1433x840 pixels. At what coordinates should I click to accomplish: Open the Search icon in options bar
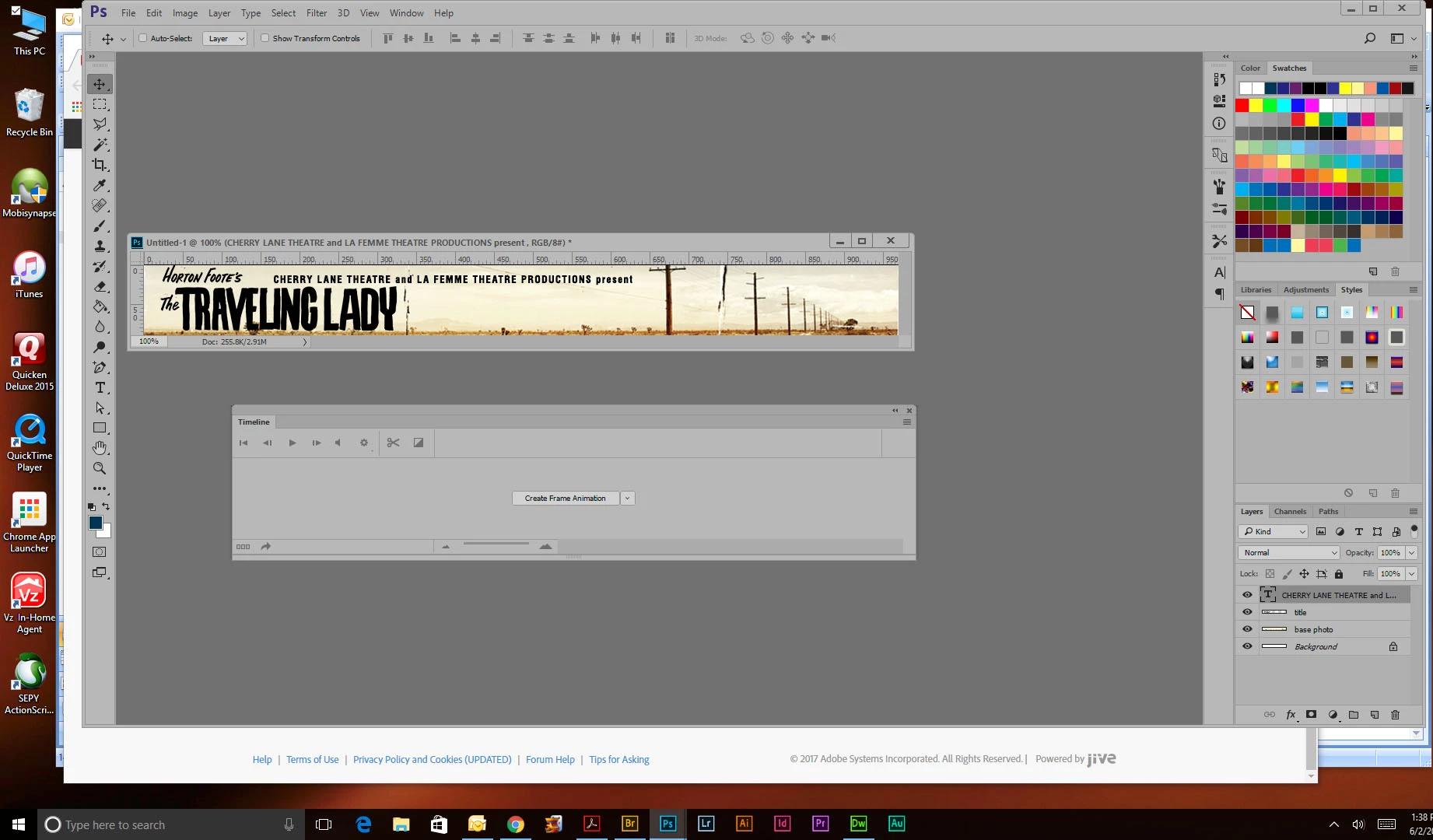coord(1370,38)
